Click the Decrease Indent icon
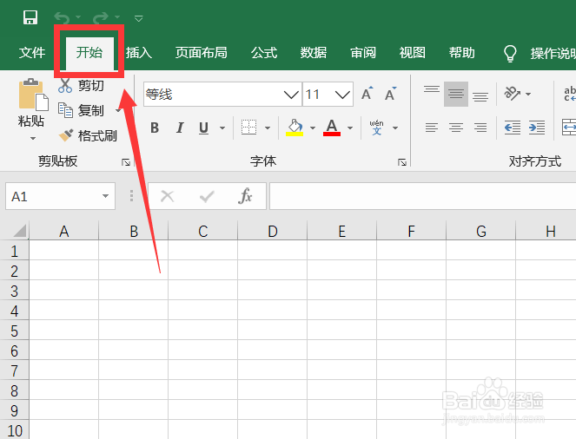This screenshot has width=576, height=439. tap(513, 128)
